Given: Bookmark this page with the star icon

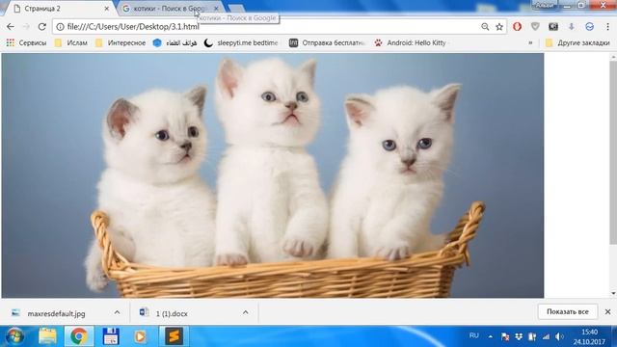Looking at the screenshot, I should pos(499,27).
